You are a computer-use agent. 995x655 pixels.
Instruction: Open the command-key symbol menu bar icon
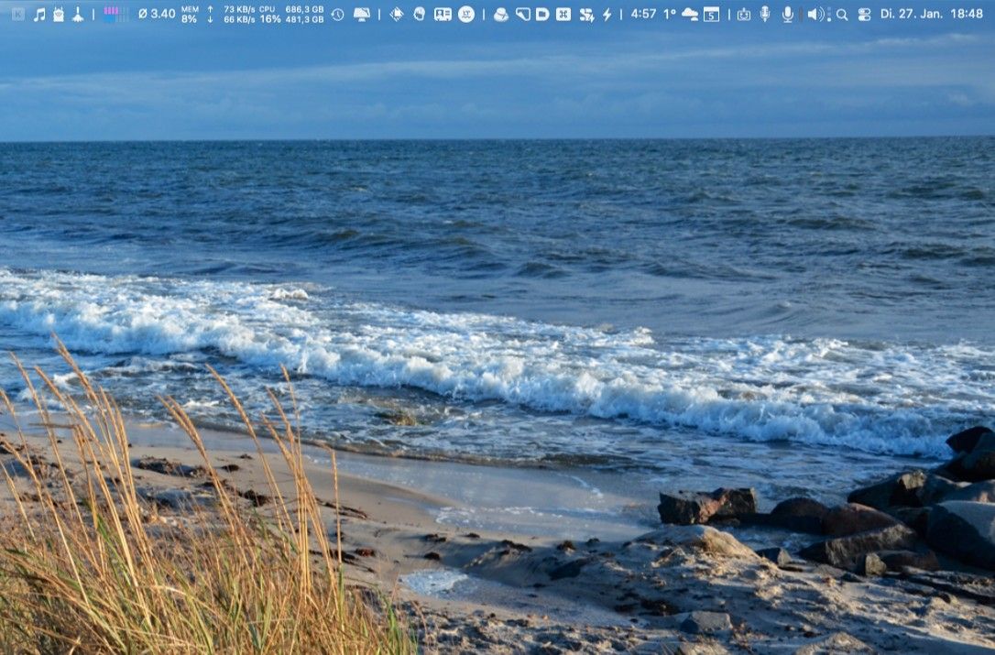(x=563, y=14)
